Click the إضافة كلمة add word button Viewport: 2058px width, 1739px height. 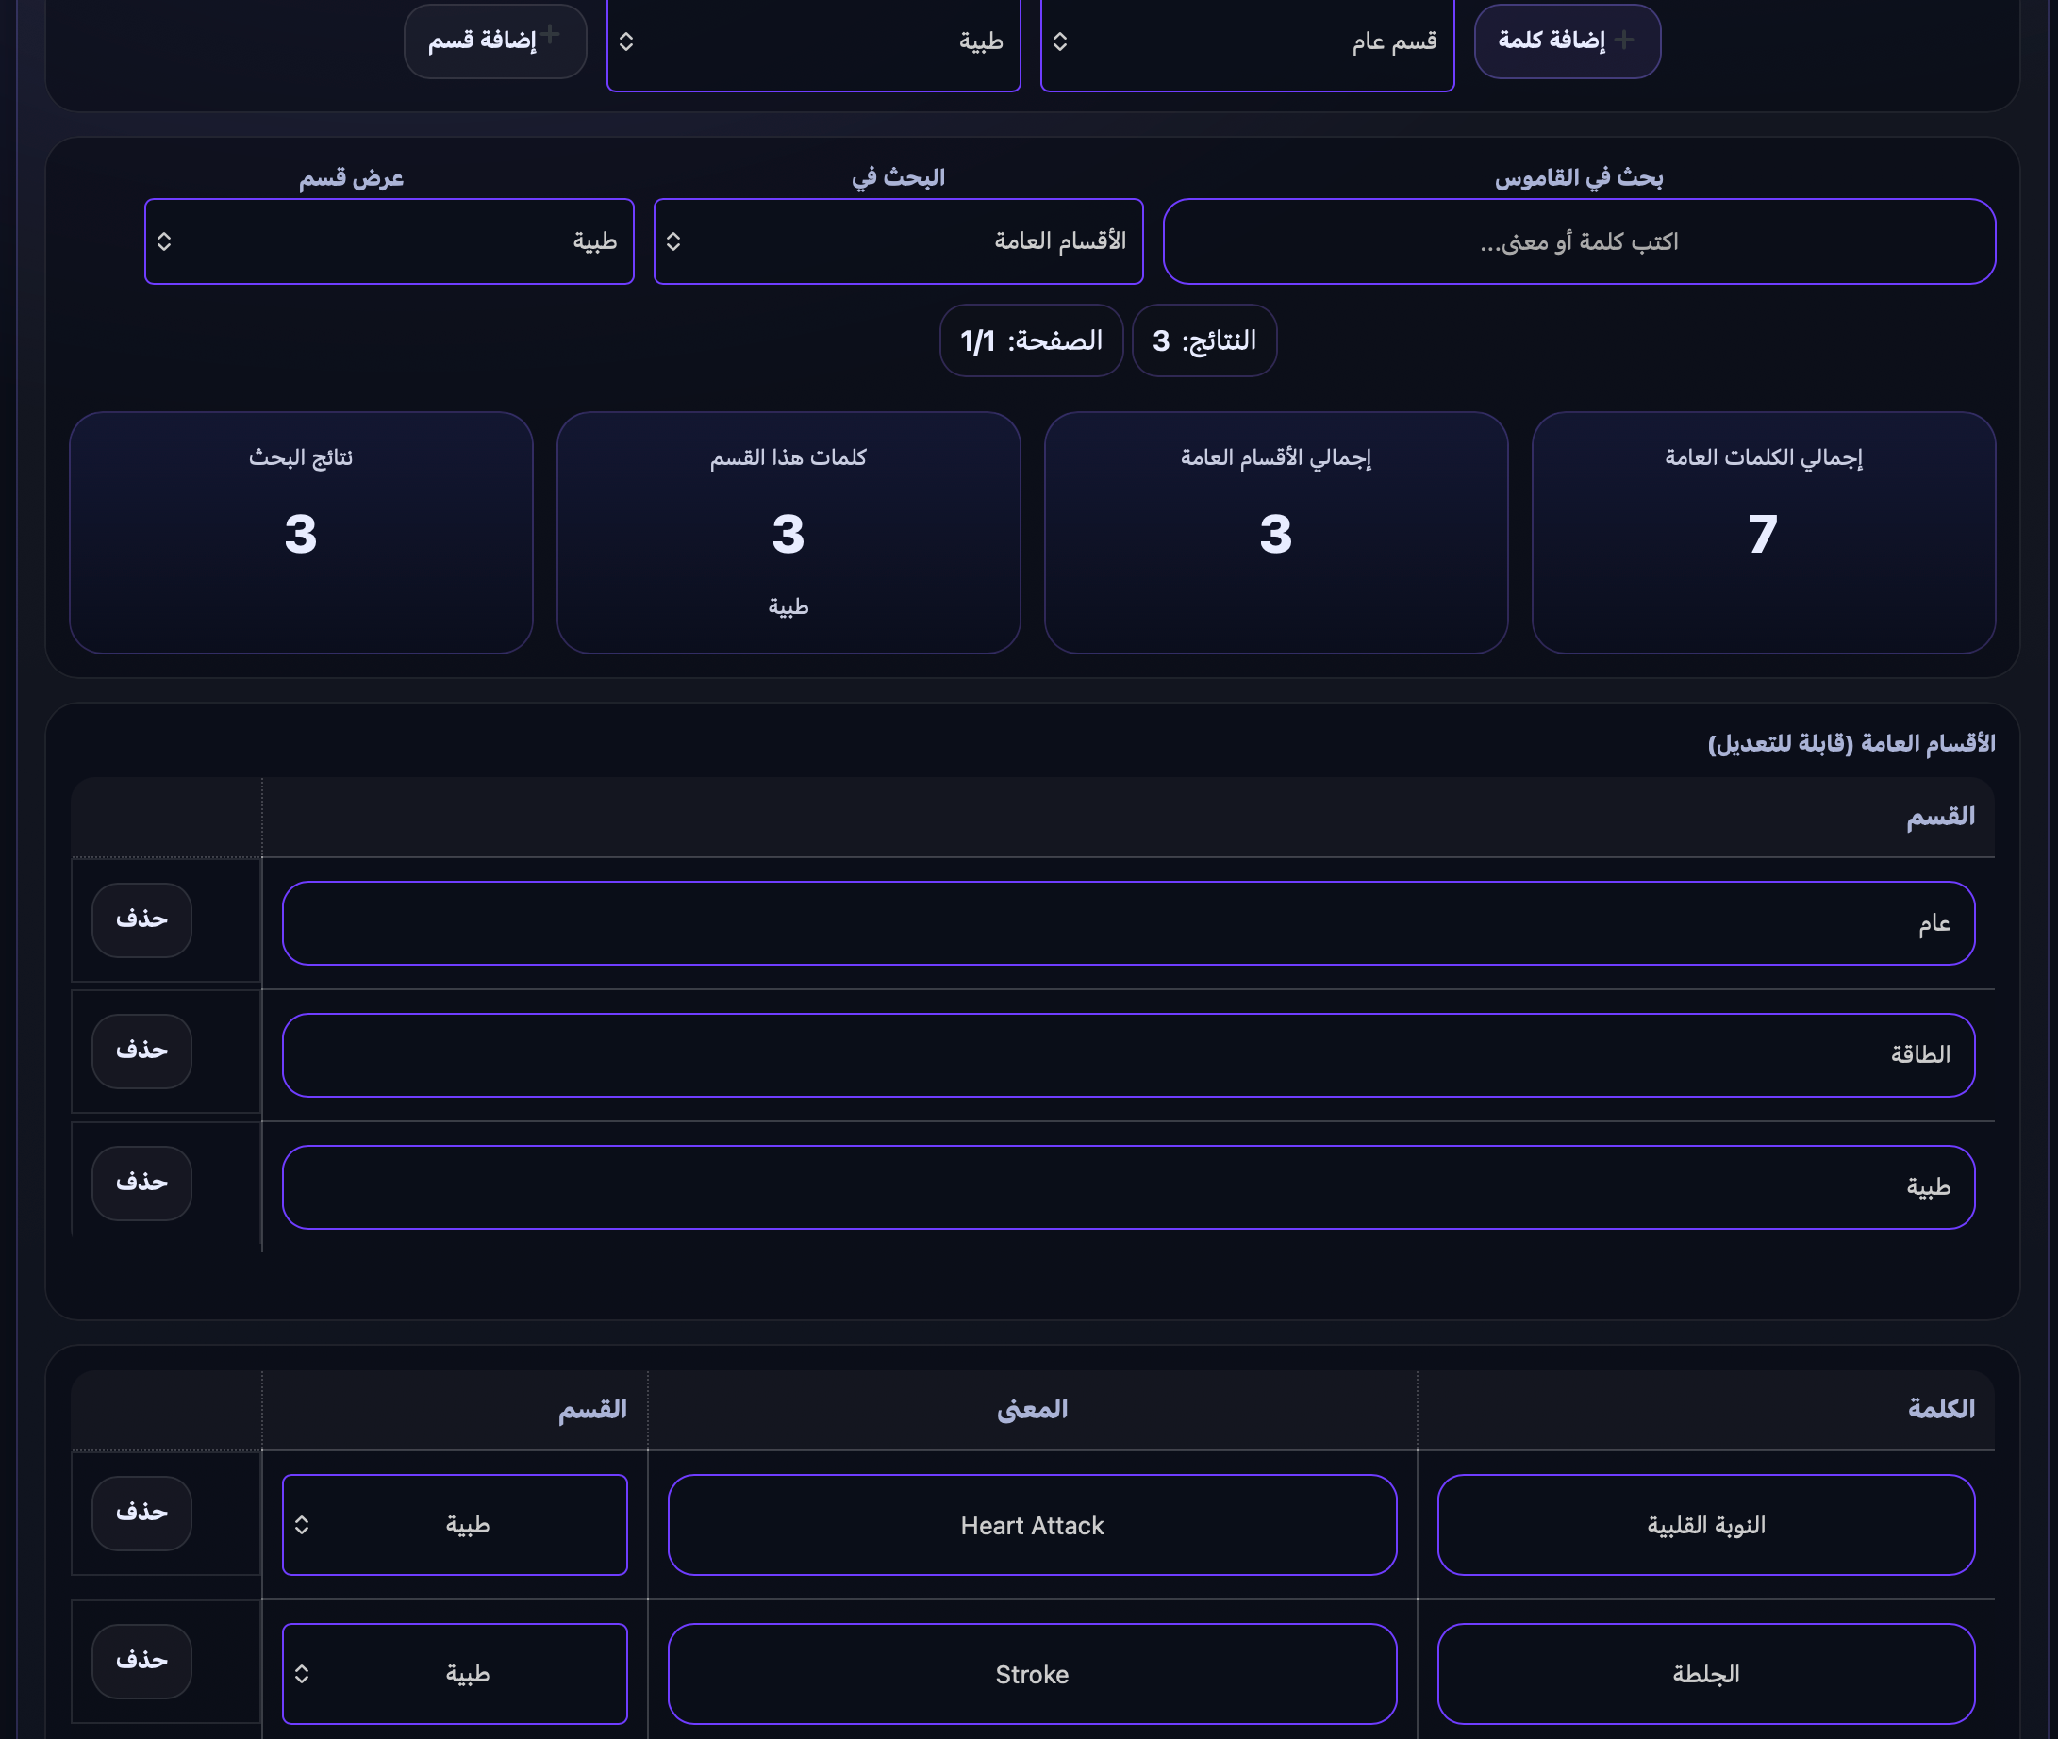1566,41
